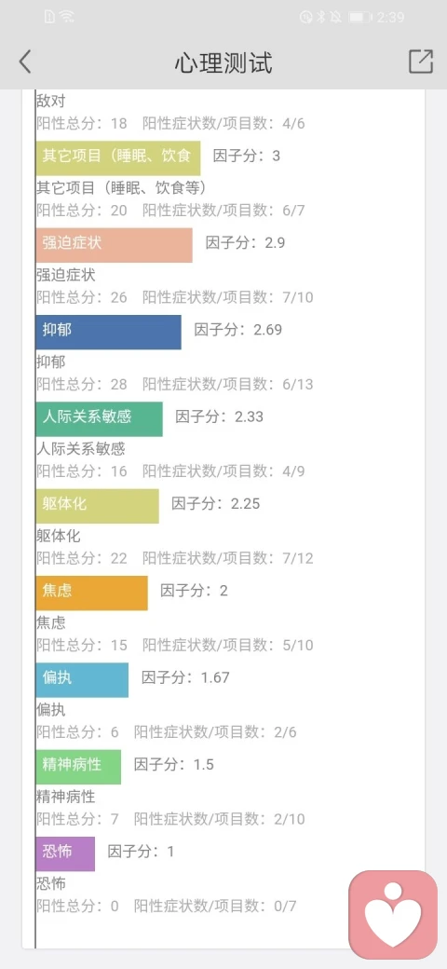Tap the back arrow icon
The width and height of the screenshot is (447, 969).
pos(25,61)
